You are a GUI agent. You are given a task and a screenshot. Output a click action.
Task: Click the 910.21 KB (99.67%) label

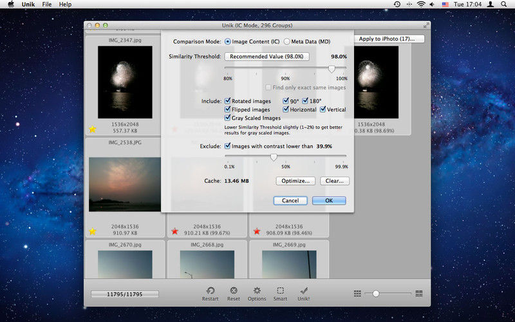tap(207, 233)
